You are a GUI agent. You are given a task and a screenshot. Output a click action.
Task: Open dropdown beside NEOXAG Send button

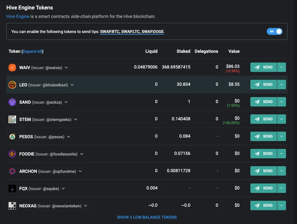tap(282, 205)
